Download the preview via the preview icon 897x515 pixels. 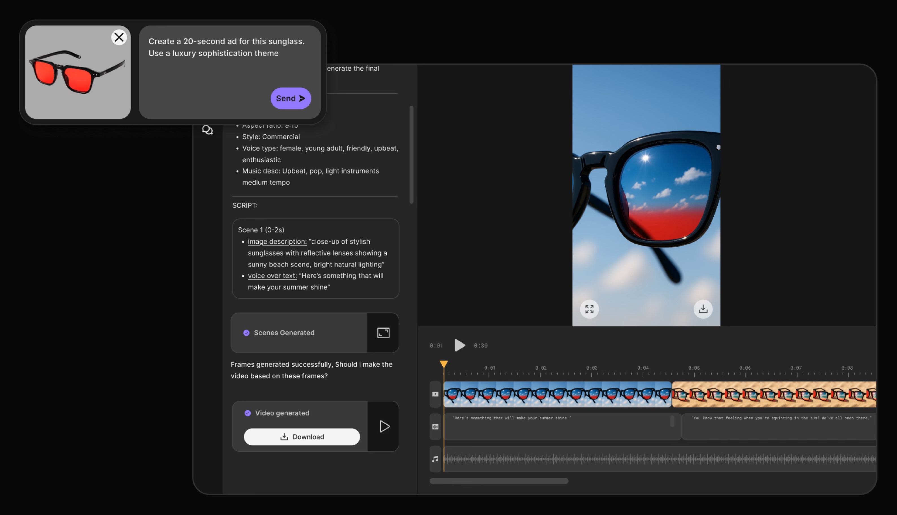(x=703, y=309)
